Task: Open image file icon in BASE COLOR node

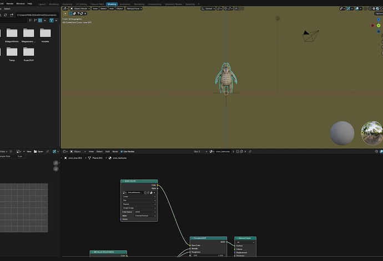Action: click(151, 193)
